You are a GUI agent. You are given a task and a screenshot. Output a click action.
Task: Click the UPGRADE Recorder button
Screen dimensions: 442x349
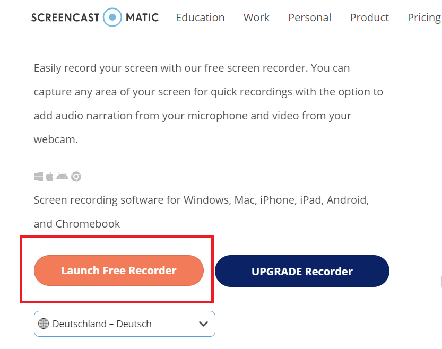tap(302, 271)
